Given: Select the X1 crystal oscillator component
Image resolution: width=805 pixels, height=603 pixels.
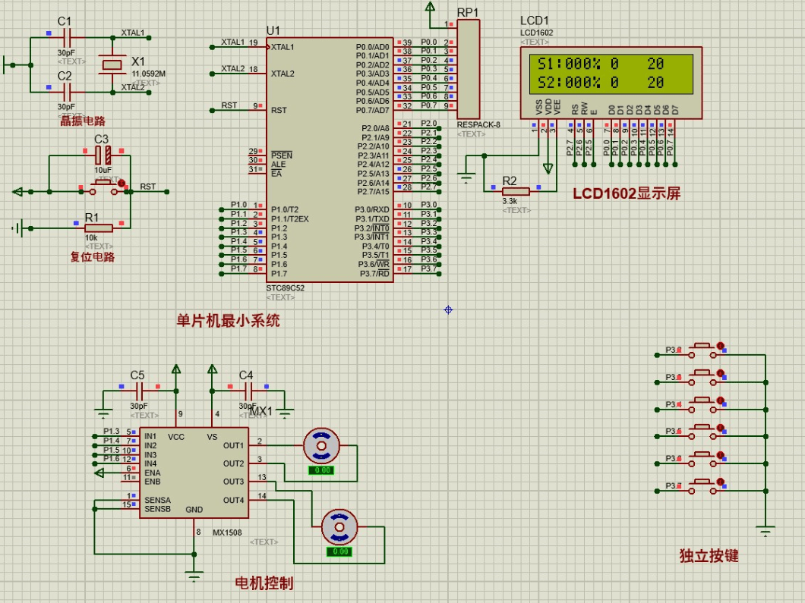Looking at the screenshot, I should pyautogui.click(x=112, y=65).
